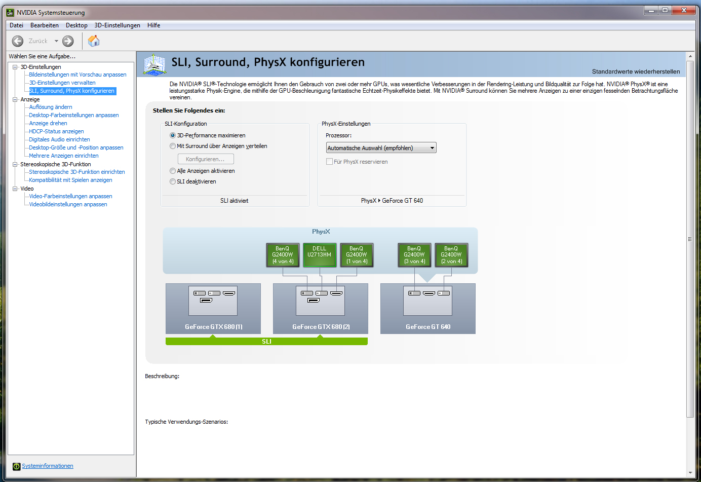Click the Back arrow toolbar icon
701x482 pixels.
pos(18,41)
